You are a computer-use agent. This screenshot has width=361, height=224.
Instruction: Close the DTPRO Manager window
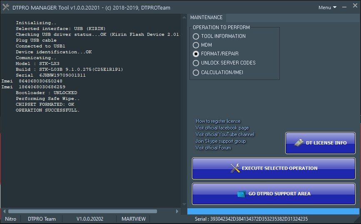(355, 5)
